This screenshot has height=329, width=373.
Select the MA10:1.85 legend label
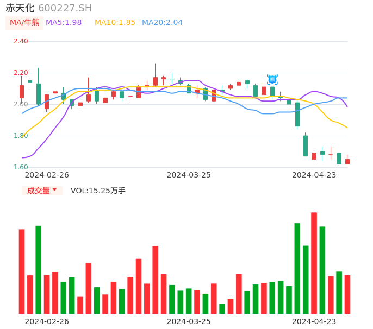(x=115, y=23)
